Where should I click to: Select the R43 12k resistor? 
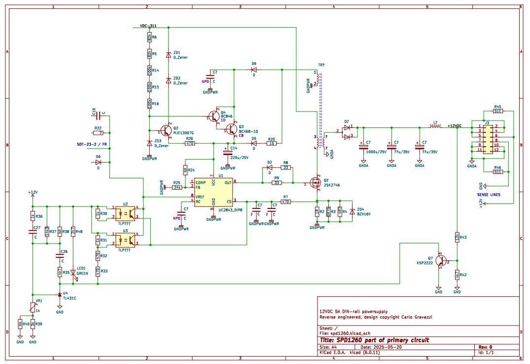coord(457,237)
